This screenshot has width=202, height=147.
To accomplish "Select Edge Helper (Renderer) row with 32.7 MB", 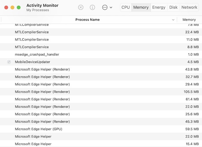I will coord(101,77).
